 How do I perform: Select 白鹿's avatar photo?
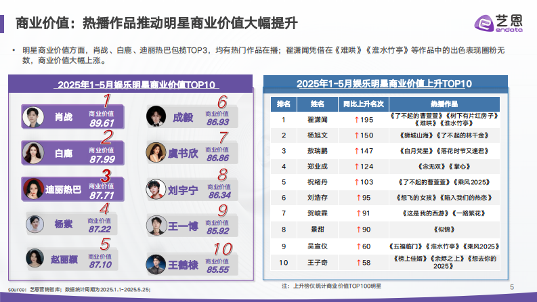pyautogui.click(x=32, y=152)
